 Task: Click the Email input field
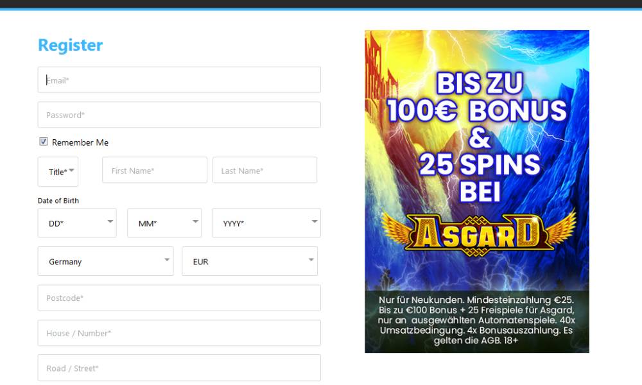tap(179, 80)
